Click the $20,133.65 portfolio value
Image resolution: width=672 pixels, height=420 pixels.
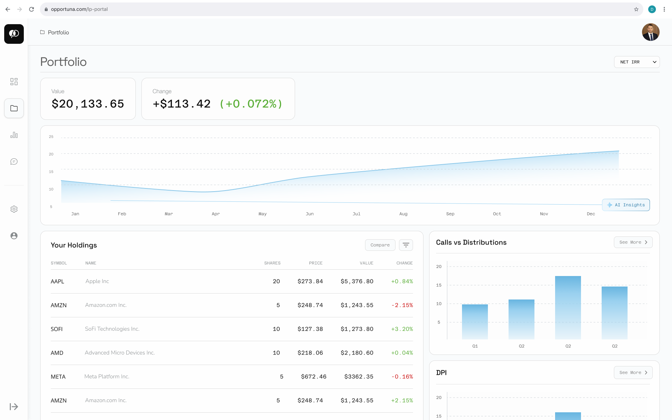(88, 104)
